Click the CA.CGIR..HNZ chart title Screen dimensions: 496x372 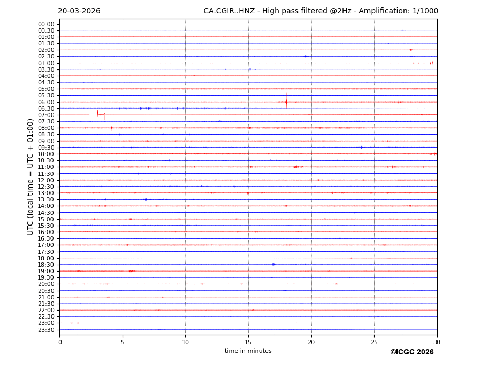(321, 11)
